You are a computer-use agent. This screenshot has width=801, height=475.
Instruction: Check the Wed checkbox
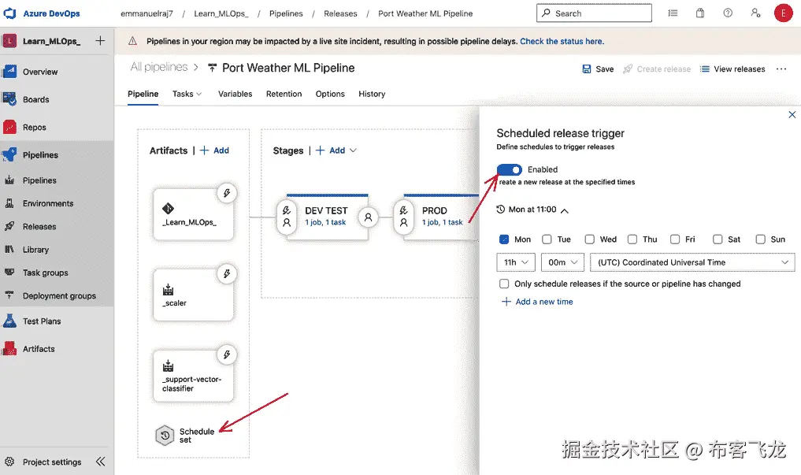click(589, 239)
